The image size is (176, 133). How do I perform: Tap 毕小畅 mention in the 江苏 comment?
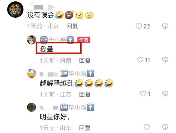77,73
